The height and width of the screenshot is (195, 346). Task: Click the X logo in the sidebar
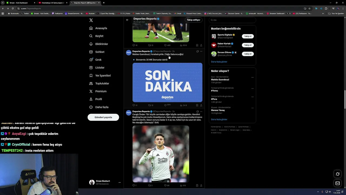(x=91, y=20)
